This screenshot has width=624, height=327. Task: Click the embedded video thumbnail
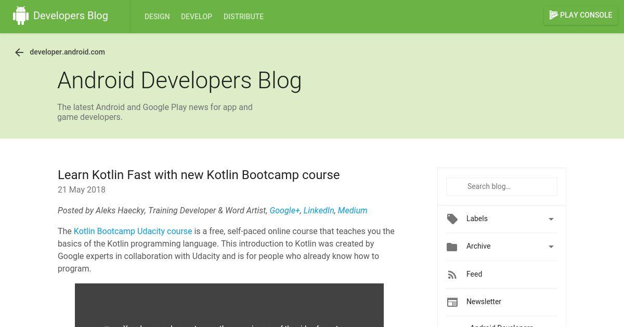pos(229,305)
